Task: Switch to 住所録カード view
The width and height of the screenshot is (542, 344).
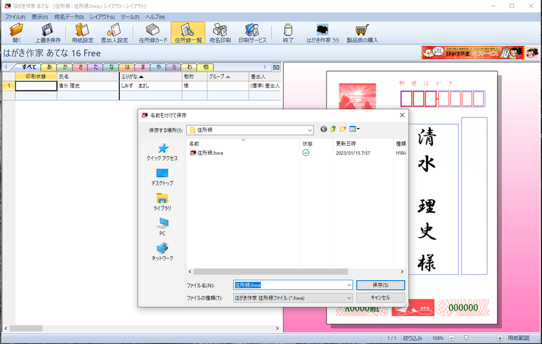Action: pyautogui.click(x=153, y=33)
